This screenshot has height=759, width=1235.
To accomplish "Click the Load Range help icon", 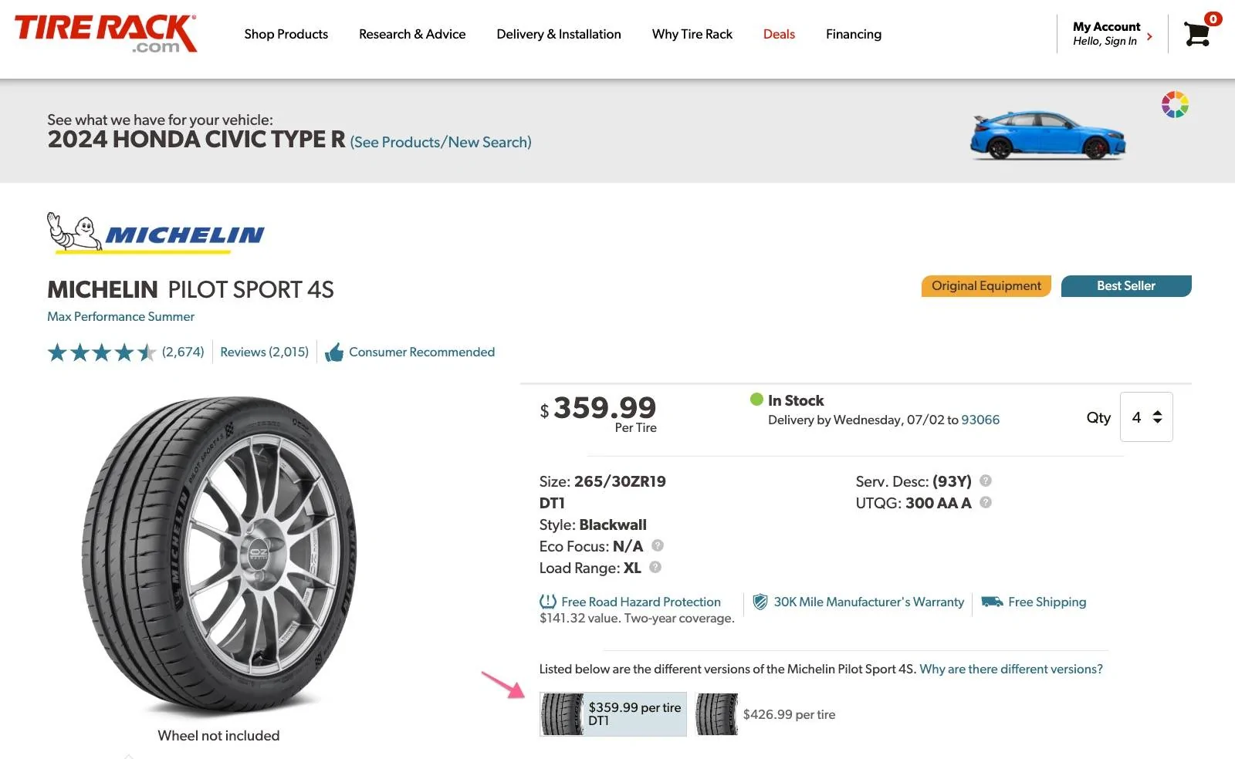I will (655, 567).
